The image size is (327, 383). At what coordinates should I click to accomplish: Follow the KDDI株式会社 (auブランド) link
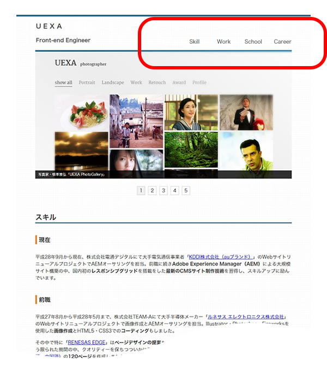(x=221, y=257)
